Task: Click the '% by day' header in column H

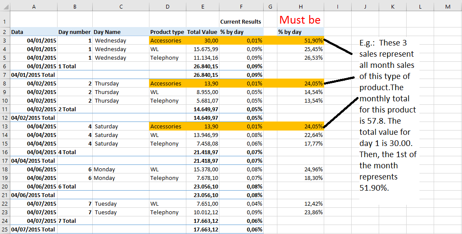Action: (301, 32)
